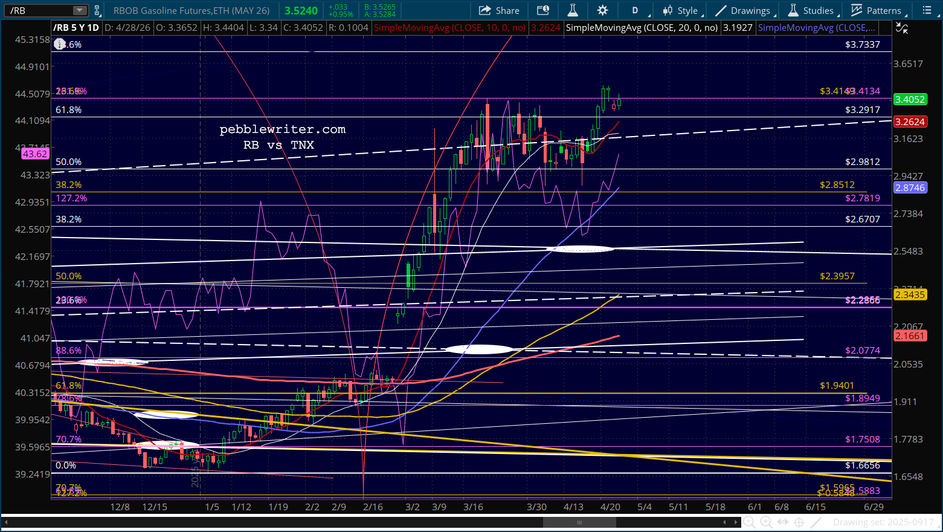Viewport: 943px width, 532px height.
Task: Click the pebblewriter.com chart text note
Action: coord(283,129)
